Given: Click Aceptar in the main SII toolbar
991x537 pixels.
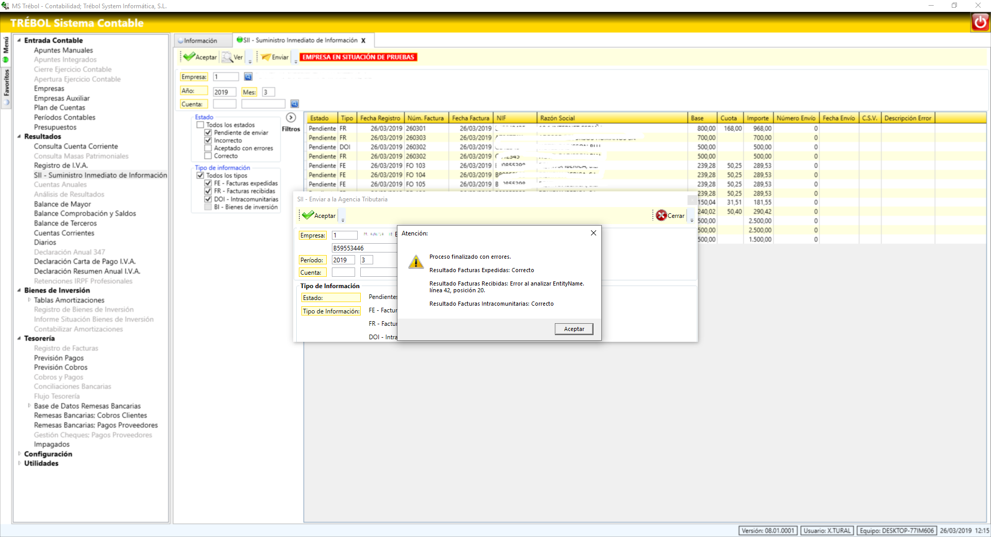Looking at the screenshot, I should [200, 57].
